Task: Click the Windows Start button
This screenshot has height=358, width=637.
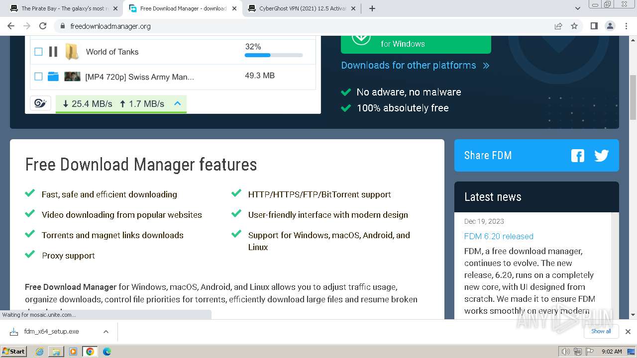Action: (x=14, y=352)
